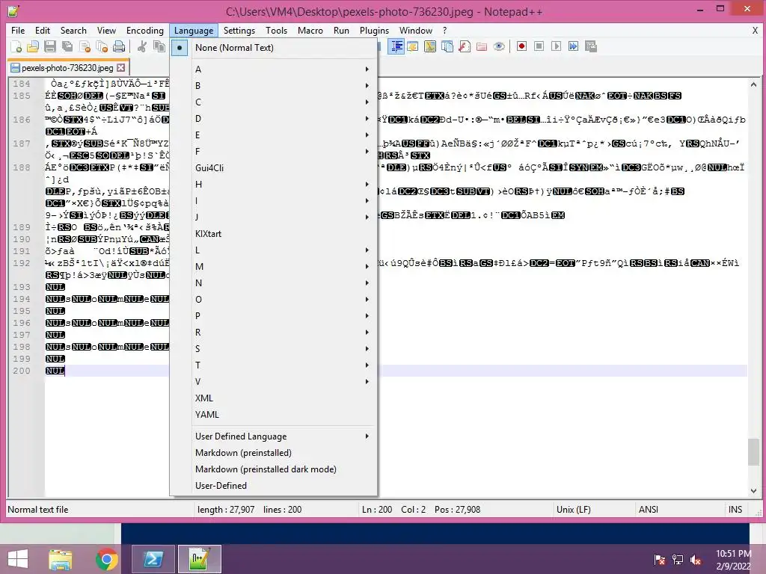766x574 pixels.
Task: Open the Macro menu
Action: [x=310, y=30]
